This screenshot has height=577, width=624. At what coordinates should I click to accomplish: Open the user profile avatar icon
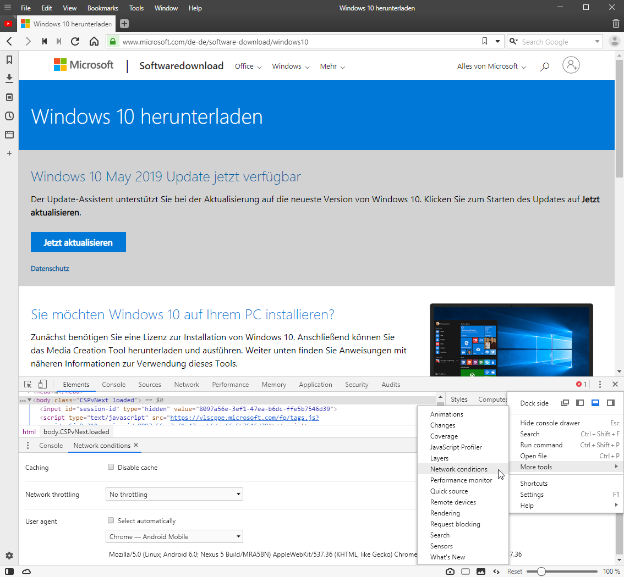(x=615, y=41)
